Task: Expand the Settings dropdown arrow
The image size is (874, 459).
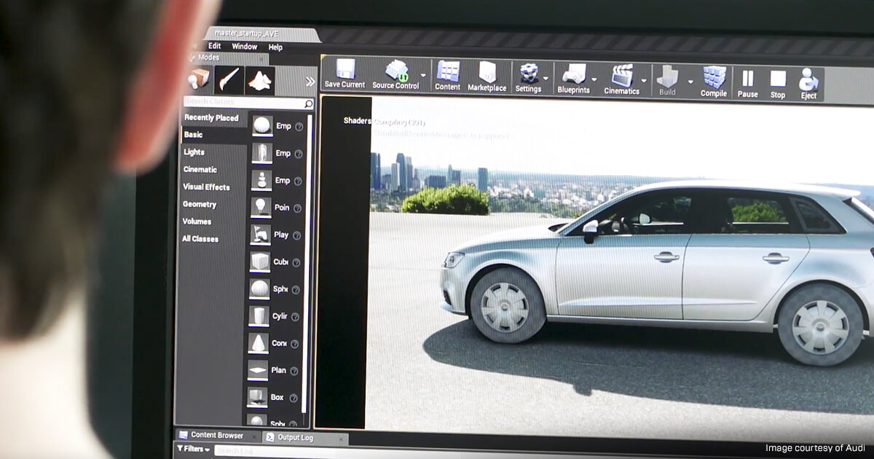Action: (x=547, y=78)
